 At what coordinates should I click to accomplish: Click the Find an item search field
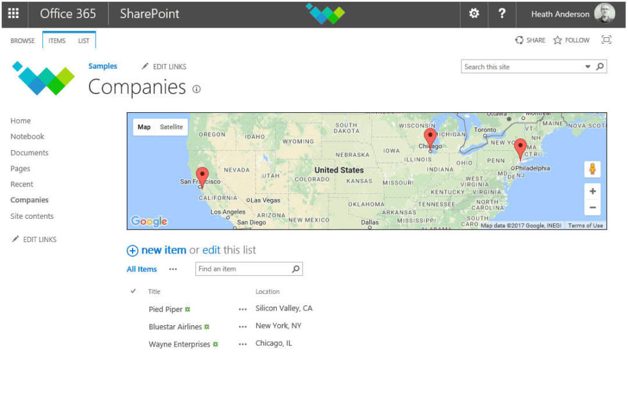pyautogui.click(x=244, y=268)
